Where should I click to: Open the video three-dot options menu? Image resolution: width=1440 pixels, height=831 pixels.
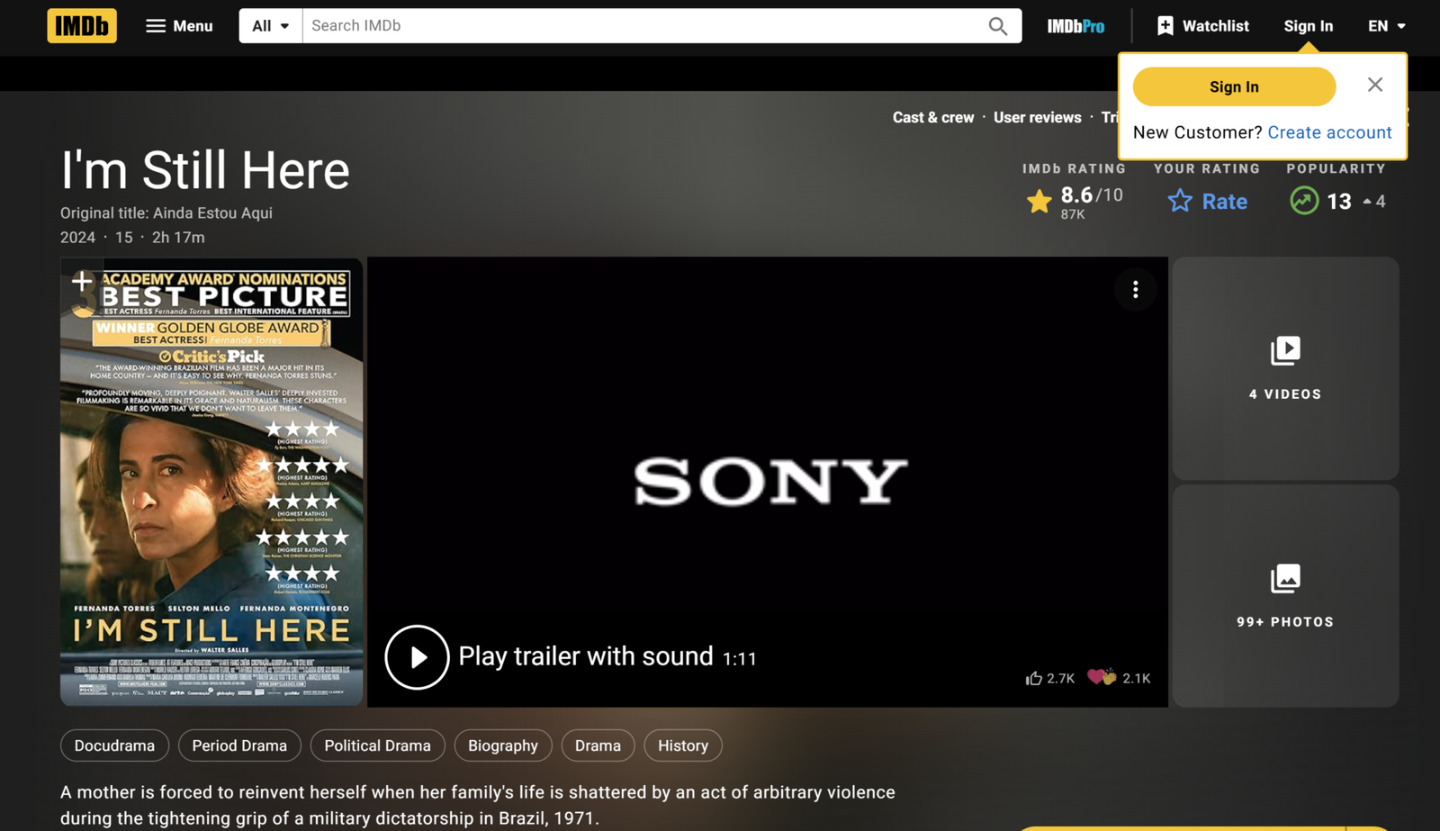point(1135,289)
